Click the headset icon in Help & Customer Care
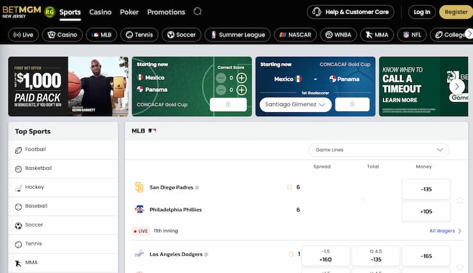Screen dimensions: 473x273 pos(316,12)
